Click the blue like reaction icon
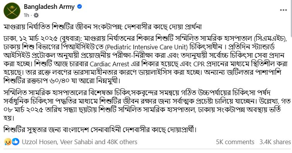This screenshot has height=153, width=292. point(16,142)
